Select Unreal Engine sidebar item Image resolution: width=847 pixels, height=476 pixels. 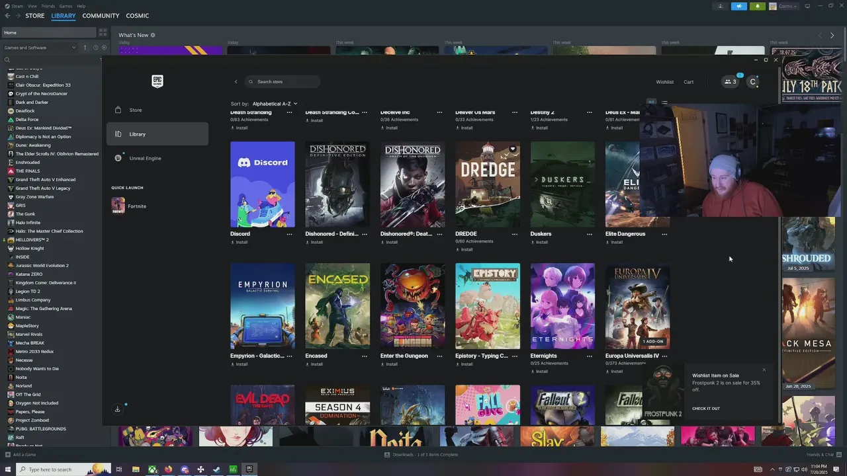click(x=157, y=158)
